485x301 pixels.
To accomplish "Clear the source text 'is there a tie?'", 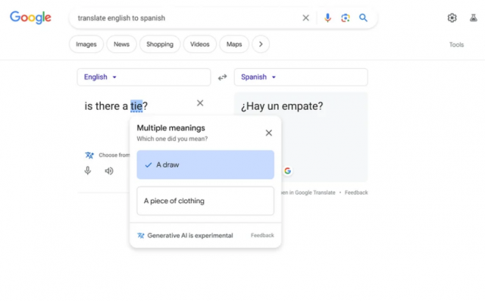I will 200,103.
